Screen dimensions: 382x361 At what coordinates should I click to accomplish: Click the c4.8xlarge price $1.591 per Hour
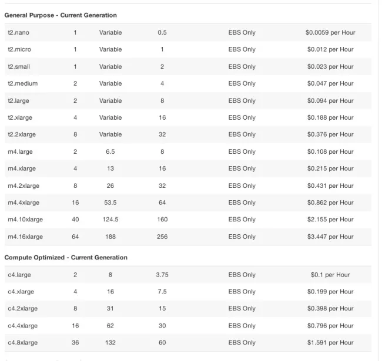330,343
